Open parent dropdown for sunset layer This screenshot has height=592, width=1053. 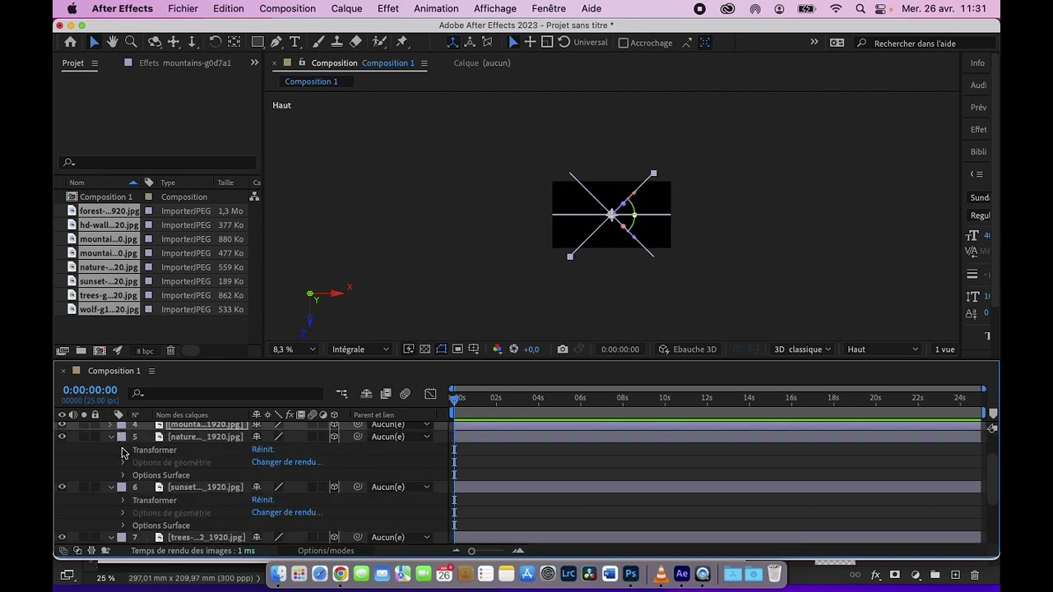click(400, 487)
